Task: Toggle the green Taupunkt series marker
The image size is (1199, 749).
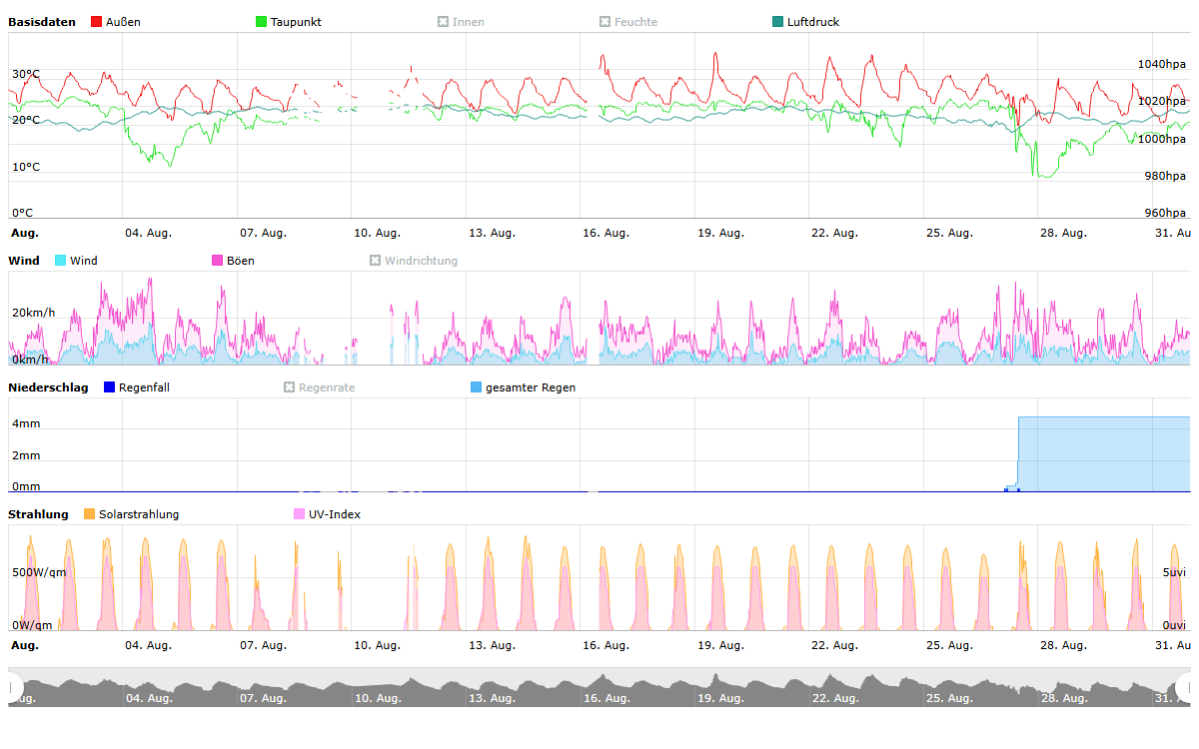Action: 262,22
